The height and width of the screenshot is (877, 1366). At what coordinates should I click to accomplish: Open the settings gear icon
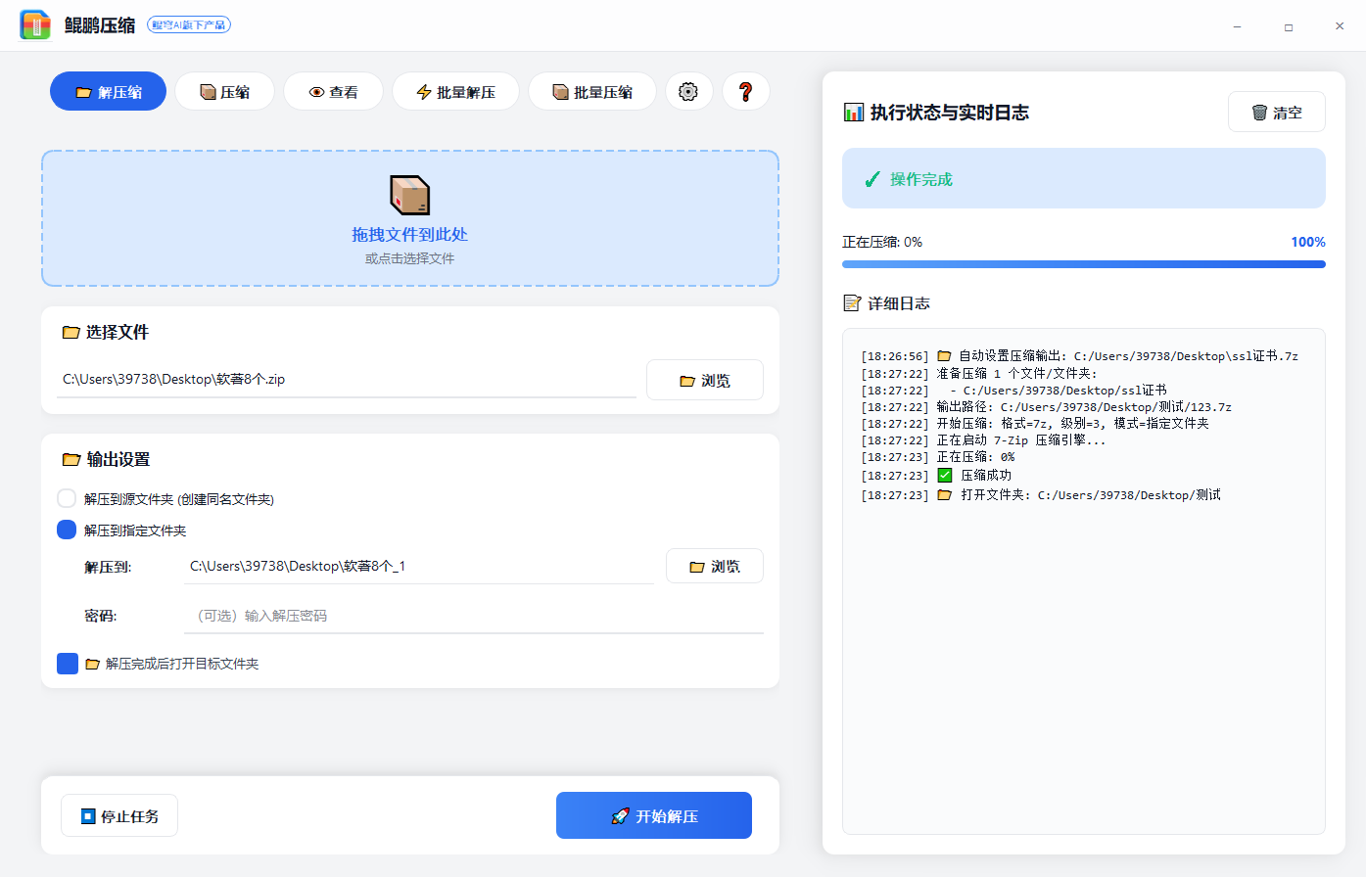(x=688, y=91)
